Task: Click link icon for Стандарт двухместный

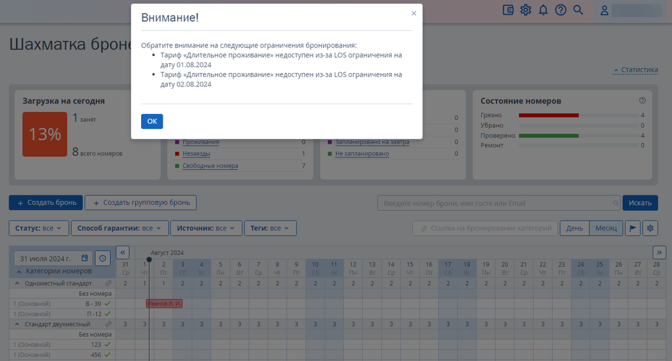Action: (109, 324)
